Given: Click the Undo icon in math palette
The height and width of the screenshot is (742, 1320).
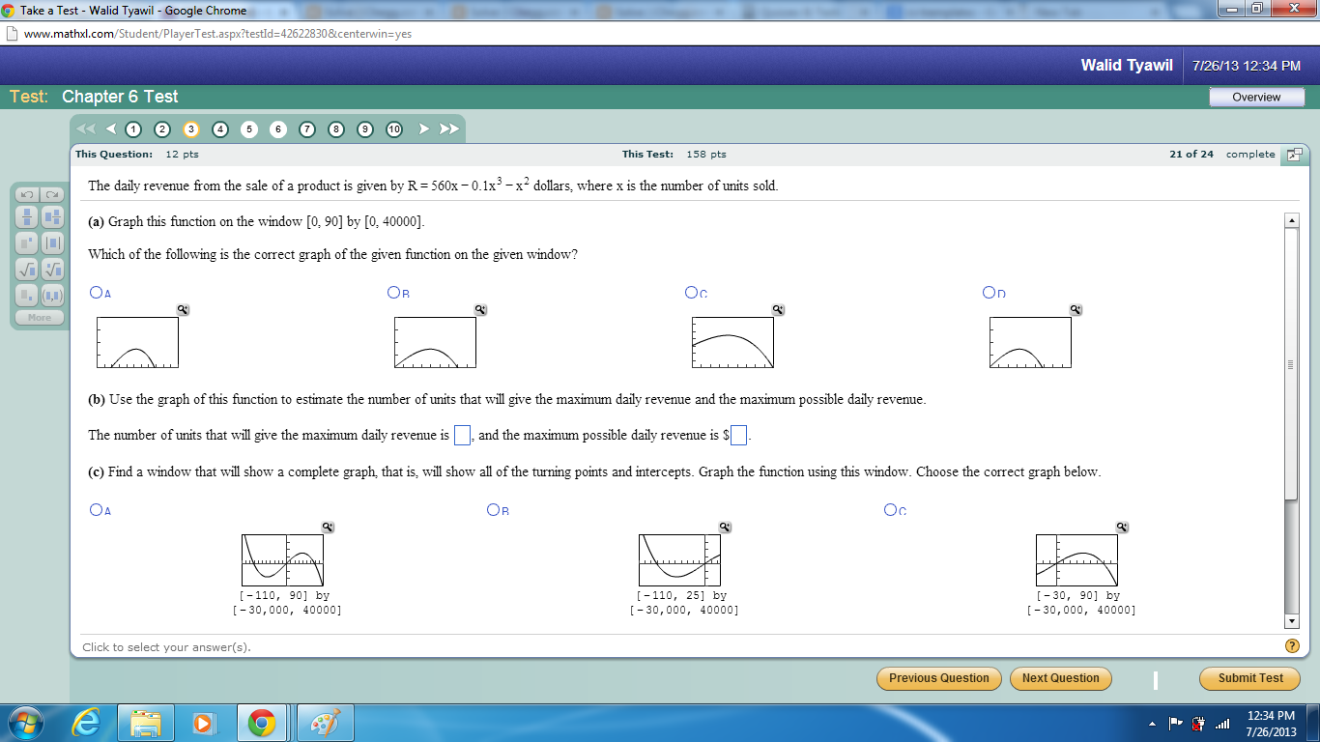Looking at the screenshot, I should pyautogui.click(x=26, y=194).
